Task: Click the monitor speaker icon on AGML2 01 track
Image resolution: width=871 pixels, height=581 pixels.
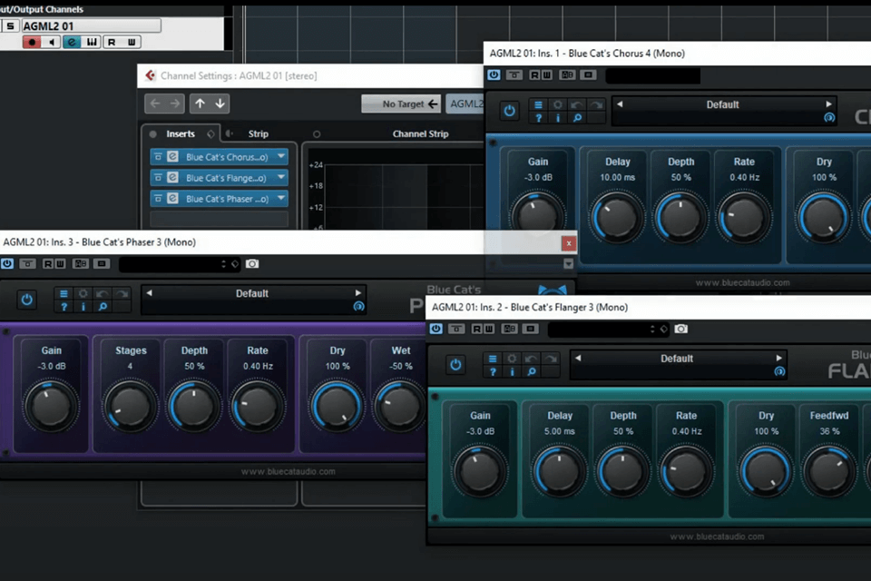Action: 52,42
